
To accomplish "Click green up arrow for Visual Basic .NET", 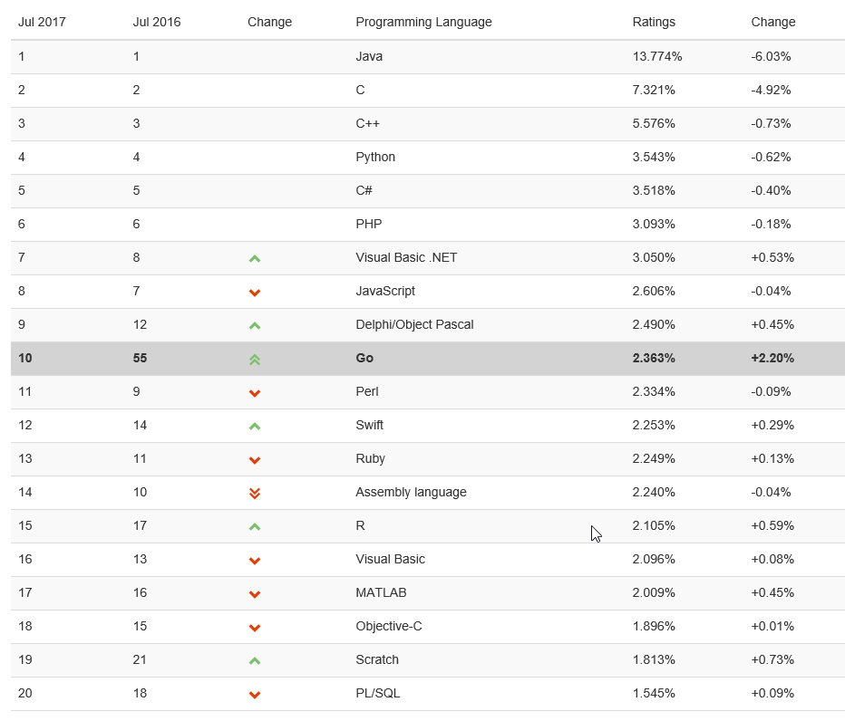I will point(255,259).
